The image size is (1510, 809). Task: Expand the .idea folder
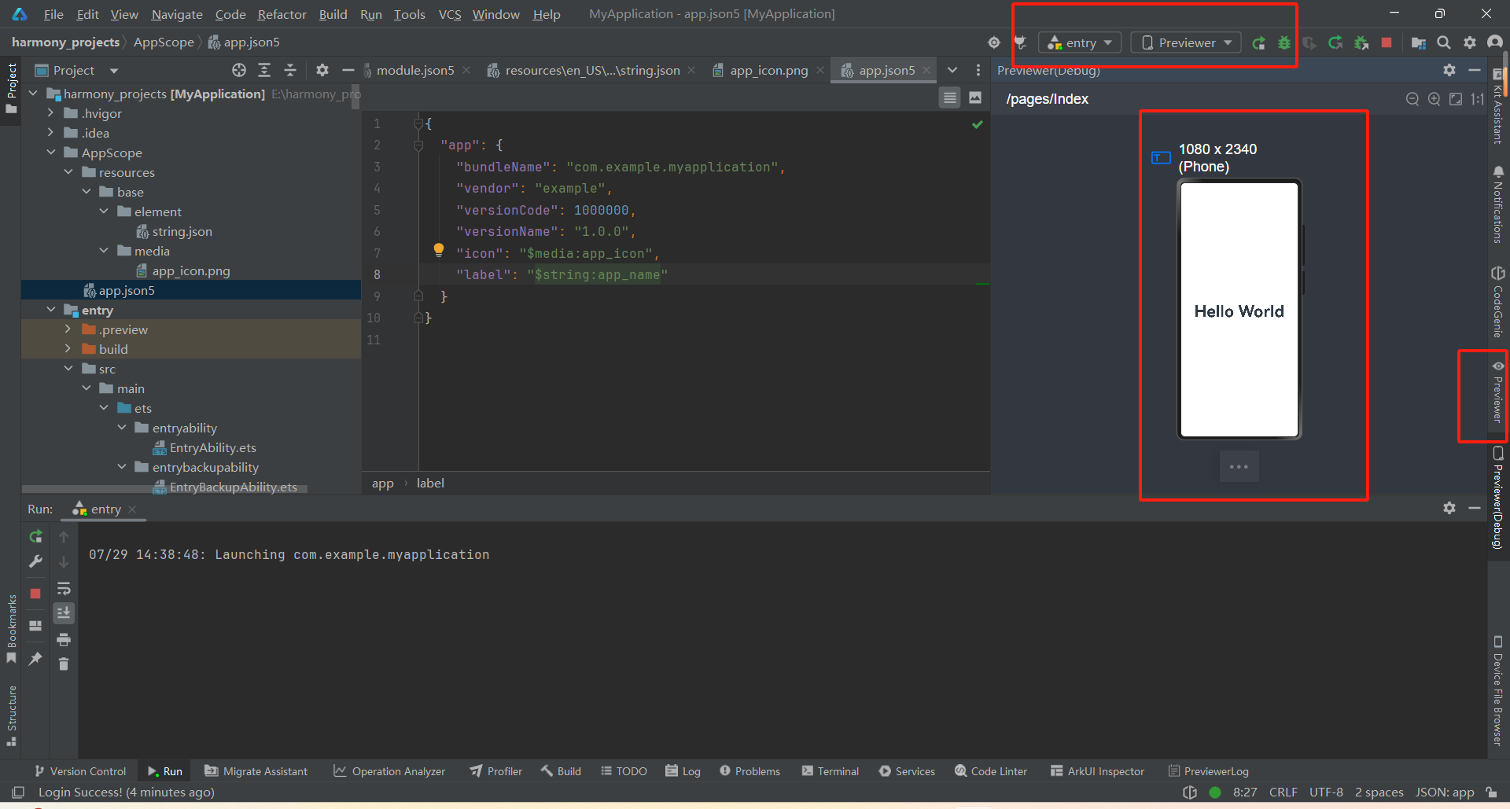pos(50,133)
